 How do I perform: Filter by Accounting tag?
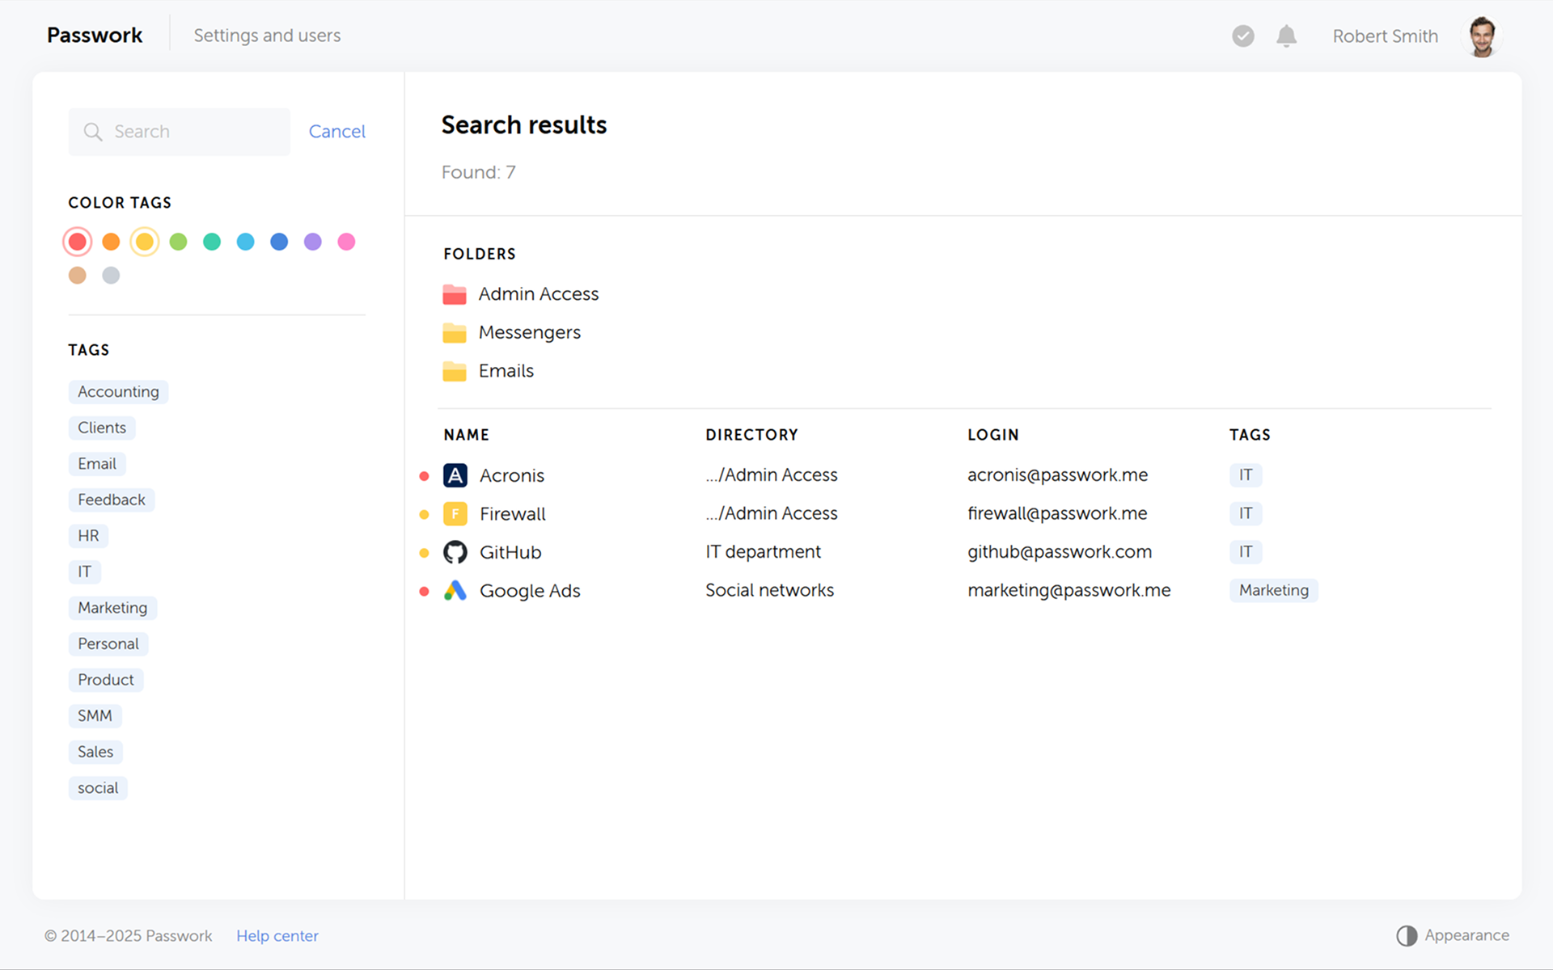coord(118,392)
